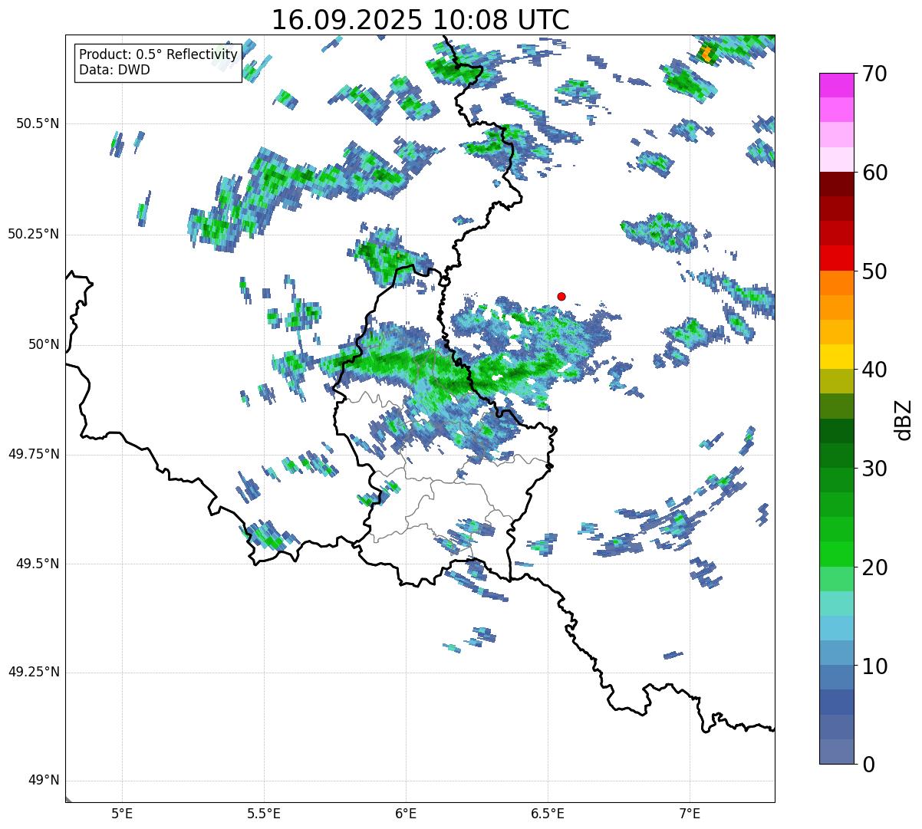Click the latitude label 50°N
The width and height of the screenshot is (922, 829).
(x=44, y=344)
